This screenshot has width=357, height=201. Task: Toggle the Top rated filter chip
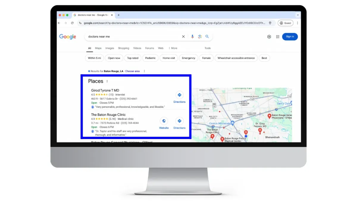point(133,58)
